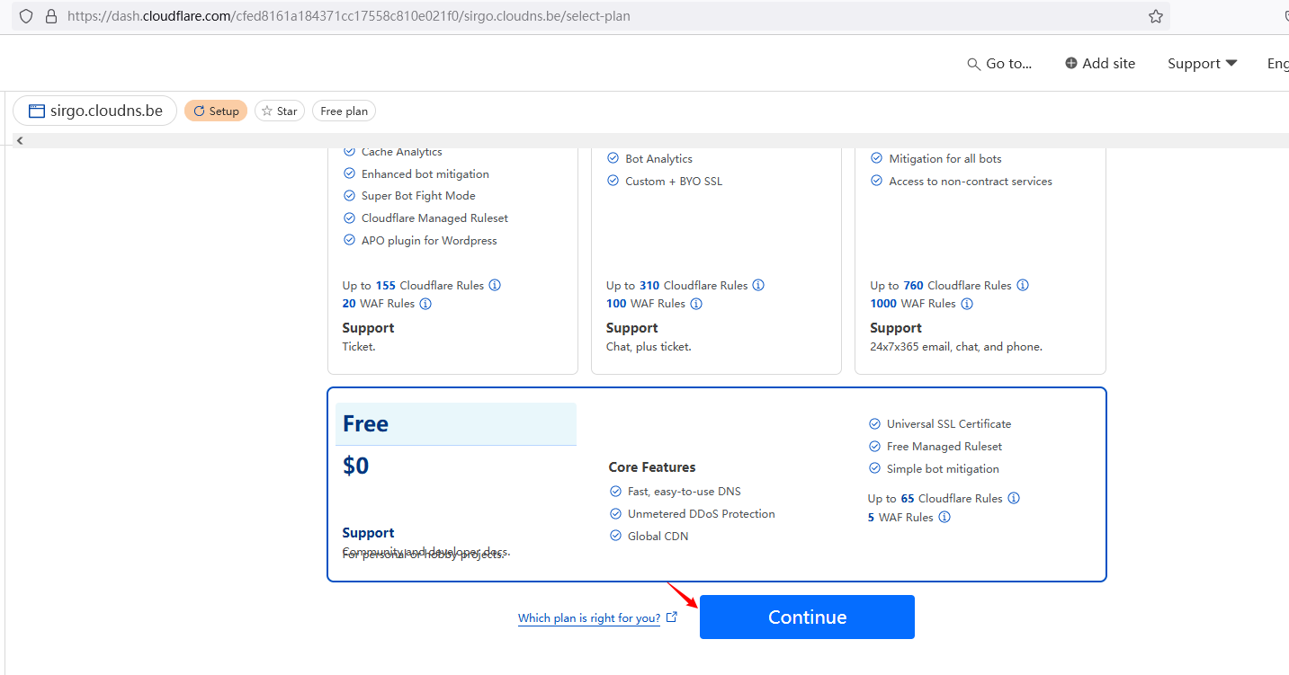Click the lock icon in address bar
The image size is (1289, 675).
[50, 16]
